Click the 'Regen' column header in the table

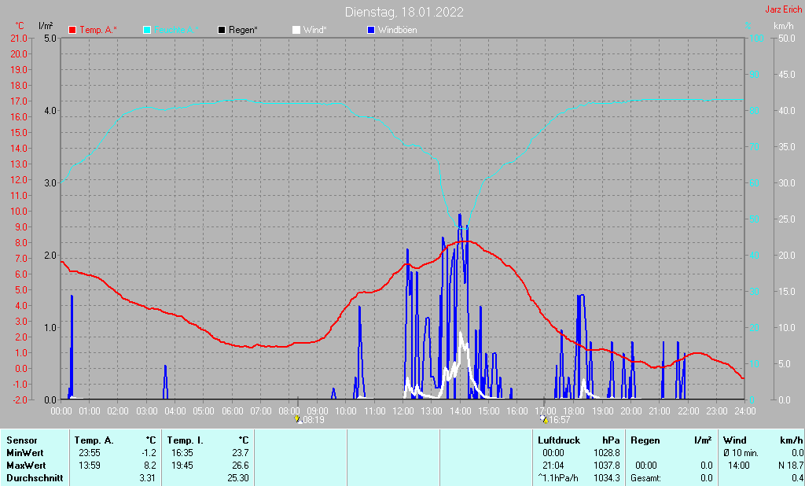645,440
